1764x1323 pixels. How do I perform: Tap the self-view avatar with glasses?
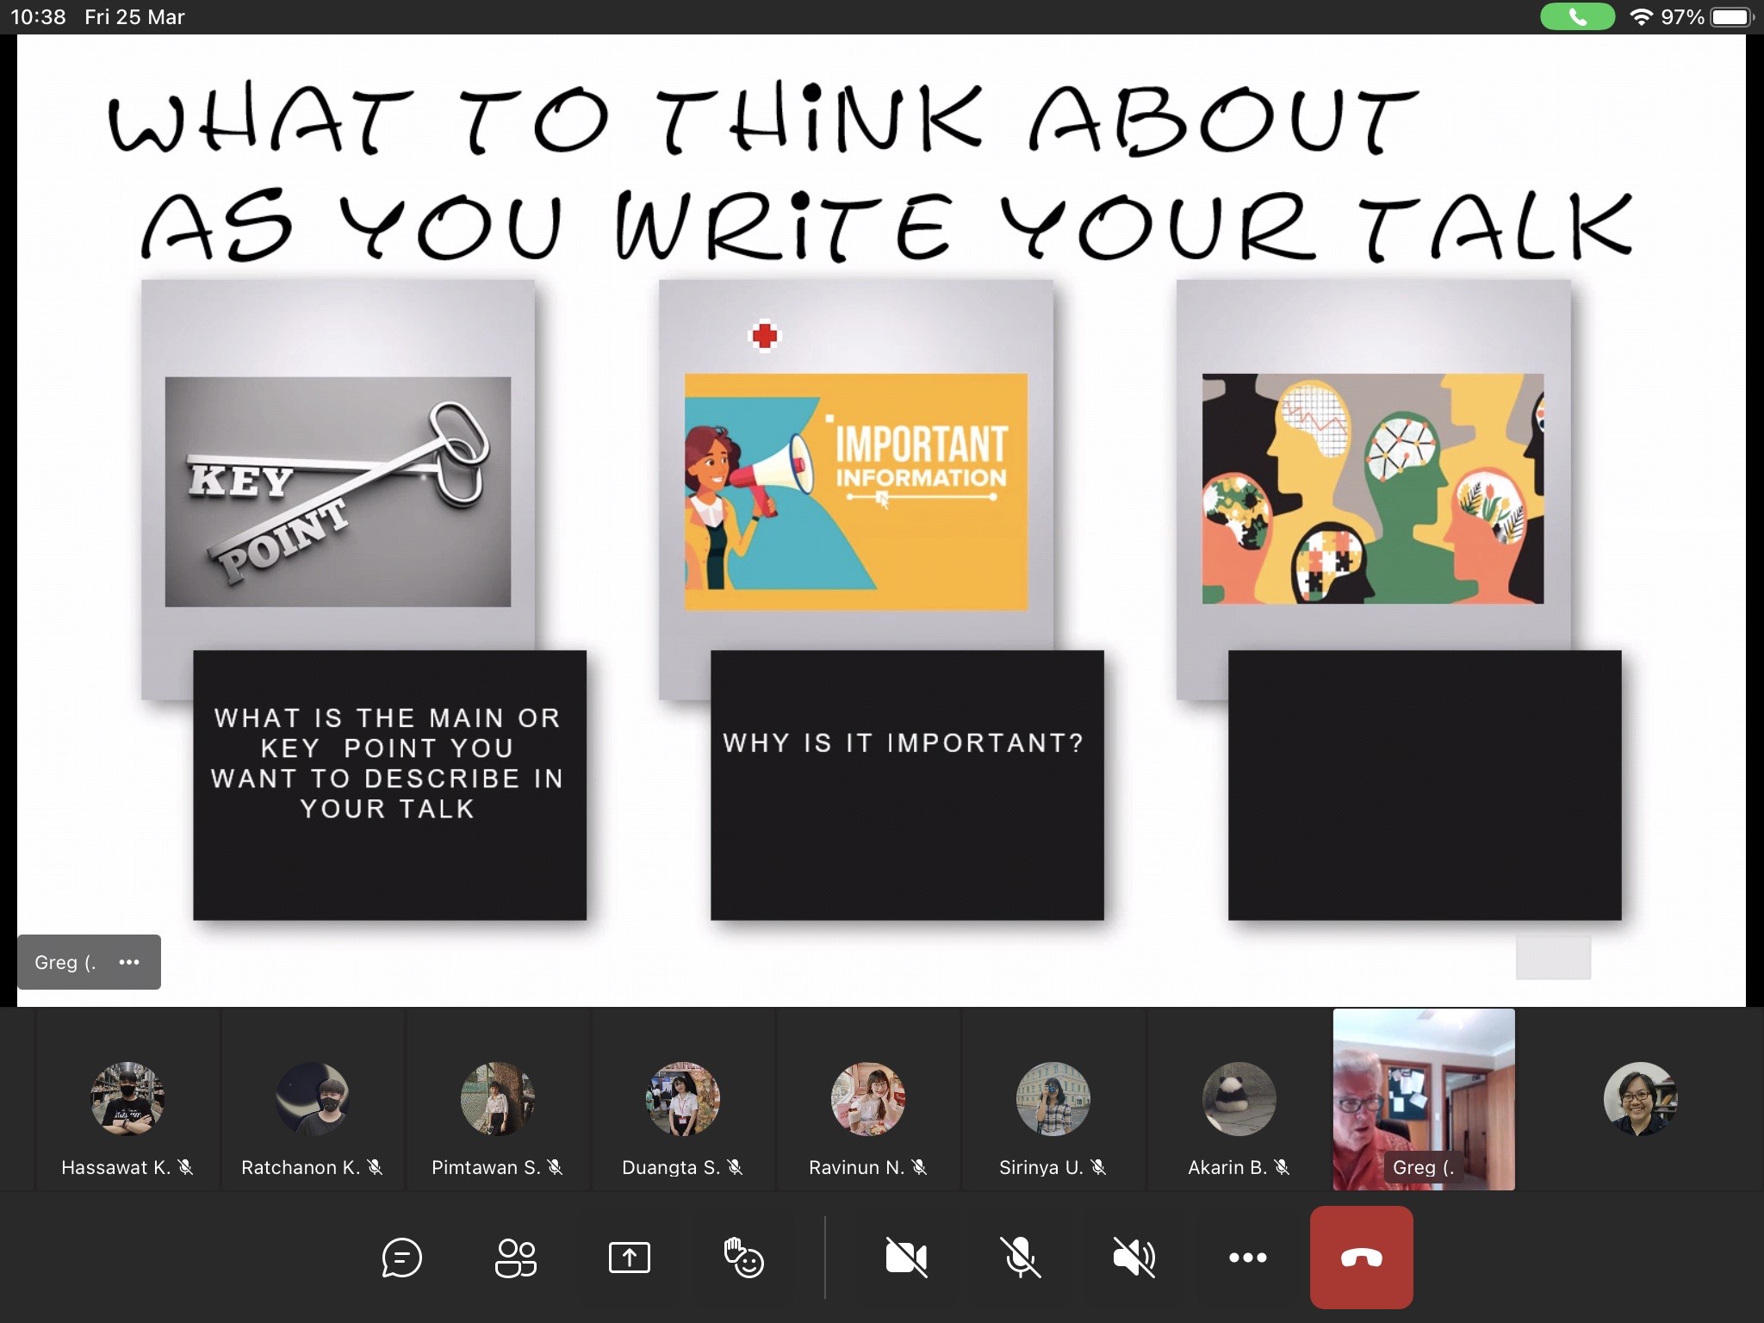click(1641, 1099)
